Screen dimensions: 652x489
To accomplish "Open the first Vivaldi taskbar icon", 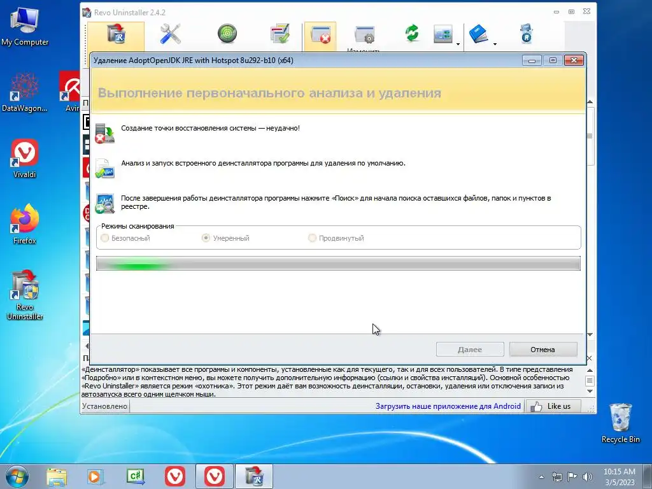I will [175, 476].
